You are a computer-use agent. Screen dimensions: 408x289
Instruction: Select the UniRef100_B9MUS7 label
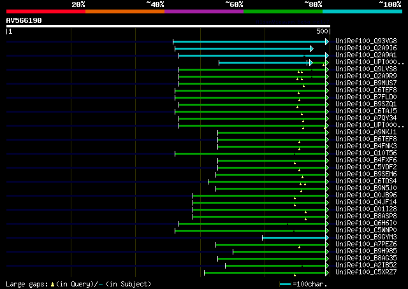366,83
